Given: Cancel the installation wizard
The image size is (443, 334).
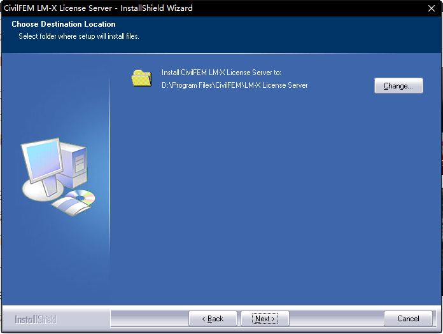Looking at the screenshot, I should [x=408, y=319].
